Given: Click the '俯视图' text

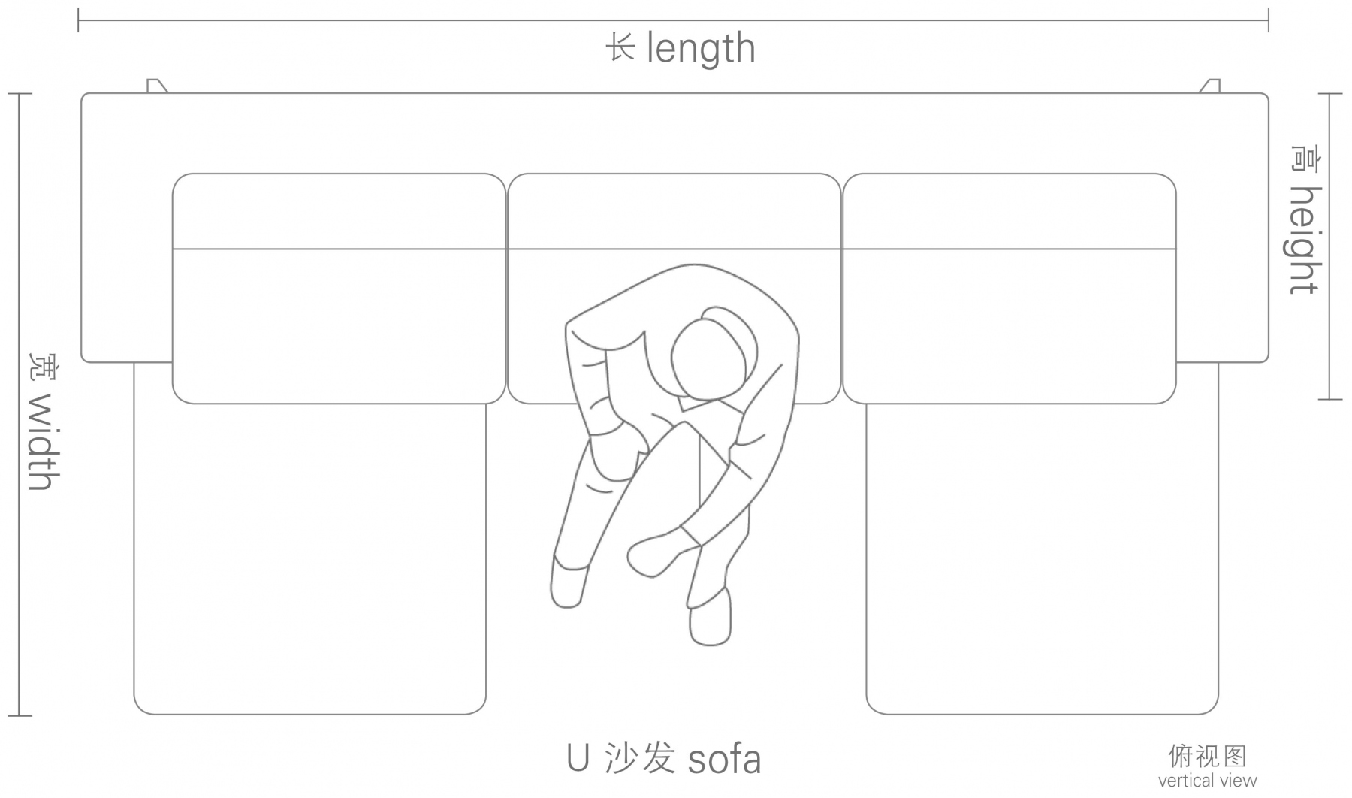Looking at the screenshot, I should coord(1207,756).
